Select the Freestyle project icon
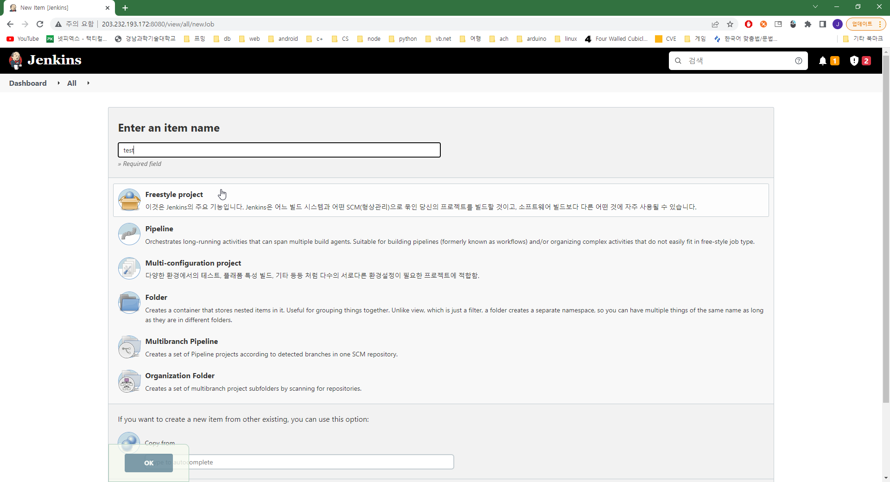890x482 pixels. click(129, 200)
